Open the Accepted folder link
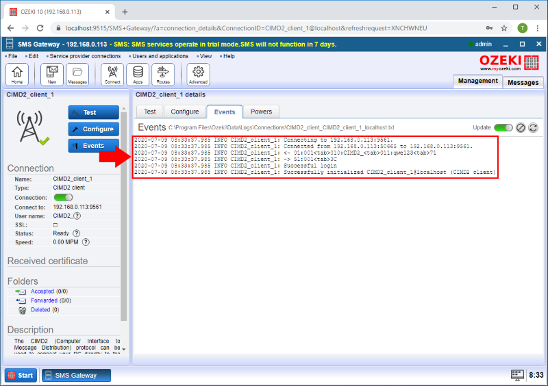548x386 pixels. pyautogui.click(x=42, y=292)
